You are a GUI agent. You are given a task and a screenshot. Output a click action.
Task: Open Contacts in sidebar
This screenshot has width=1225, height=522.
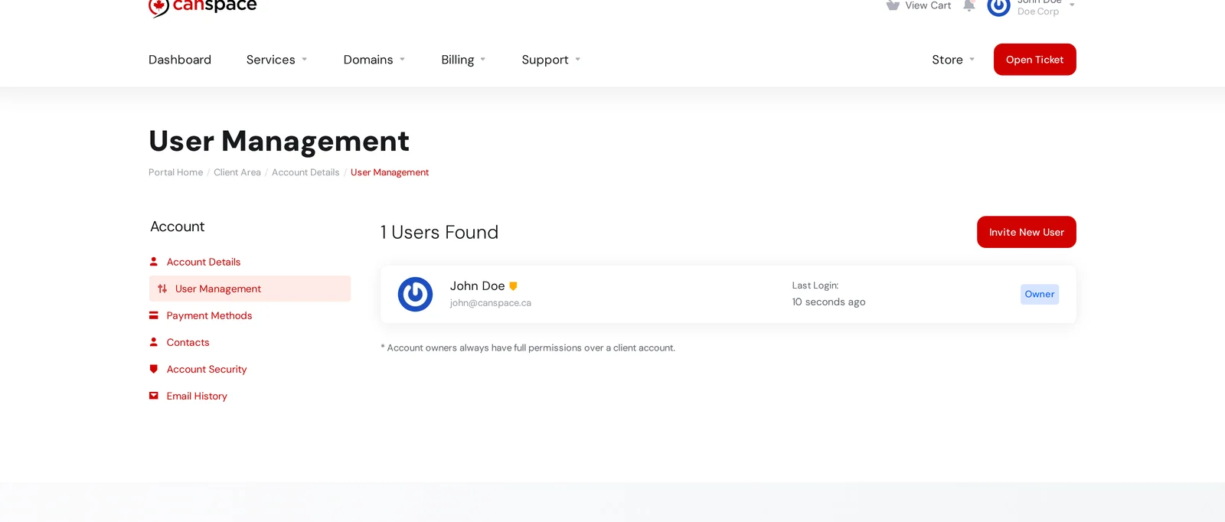pyautogui.click(x=188, y=342)
